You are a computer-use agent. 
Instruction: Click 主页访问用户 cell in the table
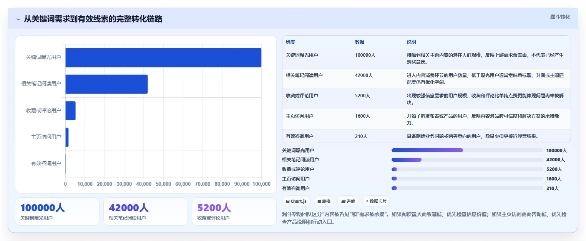[x=300, y=116]
